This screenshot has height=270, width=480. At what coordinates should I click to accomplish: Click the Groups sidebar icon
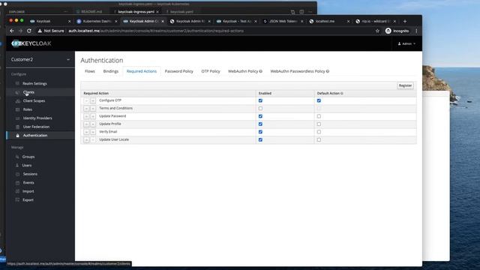point(17,157)
